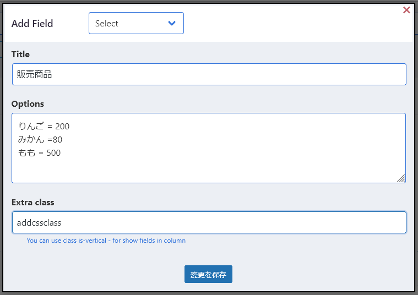Grab the Options textarea resize handle
The width and height of the screenshot is (418, 295).
(x=401, y=178)
